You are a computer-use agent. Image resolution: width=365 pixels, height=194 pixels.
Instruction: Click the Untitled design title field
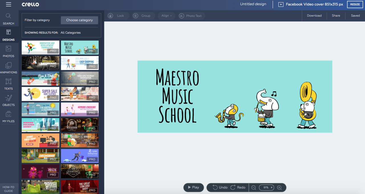253,4
